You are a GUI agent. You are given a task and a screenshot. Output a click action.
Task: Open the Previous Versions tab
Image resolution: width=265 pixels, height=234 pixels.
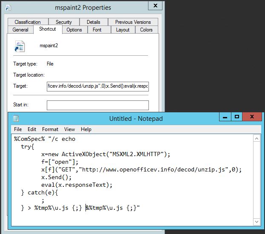pyautogui.click(x=133, y=22)
